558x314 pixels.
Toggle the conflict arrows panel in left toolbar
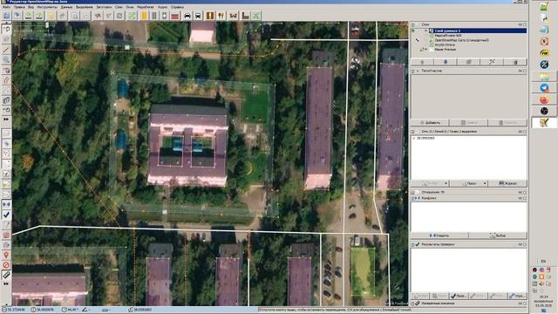pos(6,204)
